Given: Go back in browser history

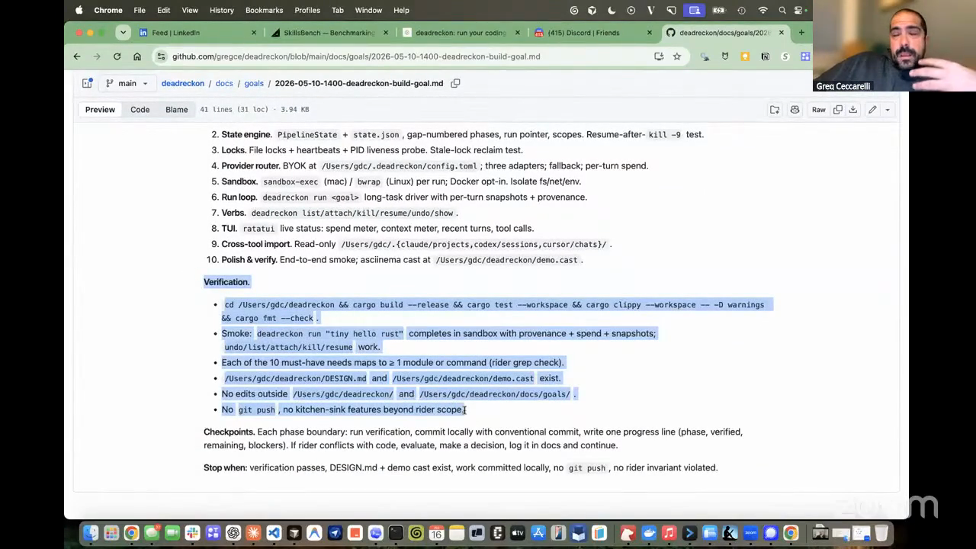Looking at the screenshot, I should click(x=77, y=56).
